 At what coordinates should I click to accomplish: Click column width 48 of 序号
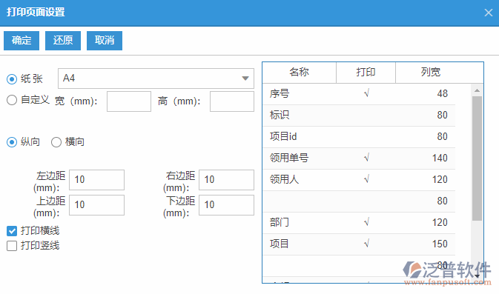point(443,94)
